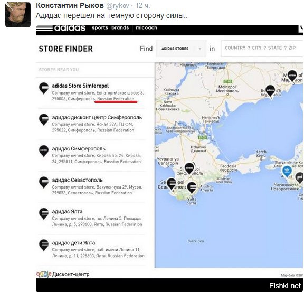Open adidas Store Simferopol listing title
This screenshot has width=304, height=292.
pos(80,86)
